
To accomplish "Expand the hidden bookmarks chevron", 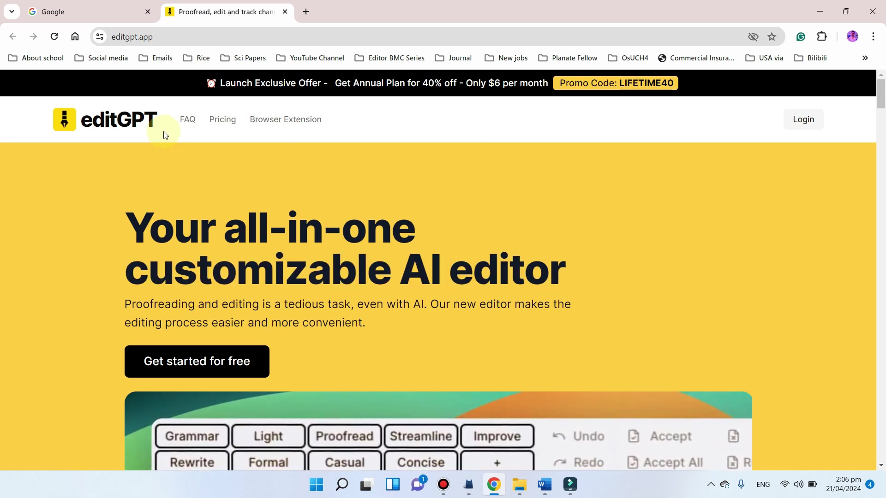I will [865, 58].
